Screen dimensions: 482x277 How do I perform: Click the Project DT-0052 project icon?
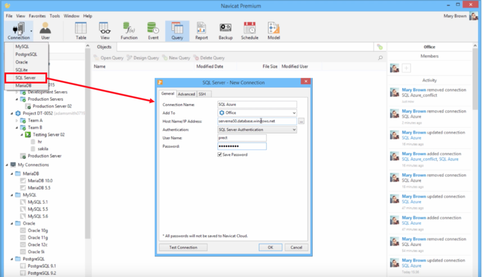tap(18, 113)
